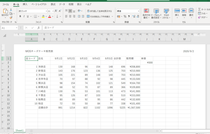Select row header 13
The image size is (210, 134).
pos(8,107)
